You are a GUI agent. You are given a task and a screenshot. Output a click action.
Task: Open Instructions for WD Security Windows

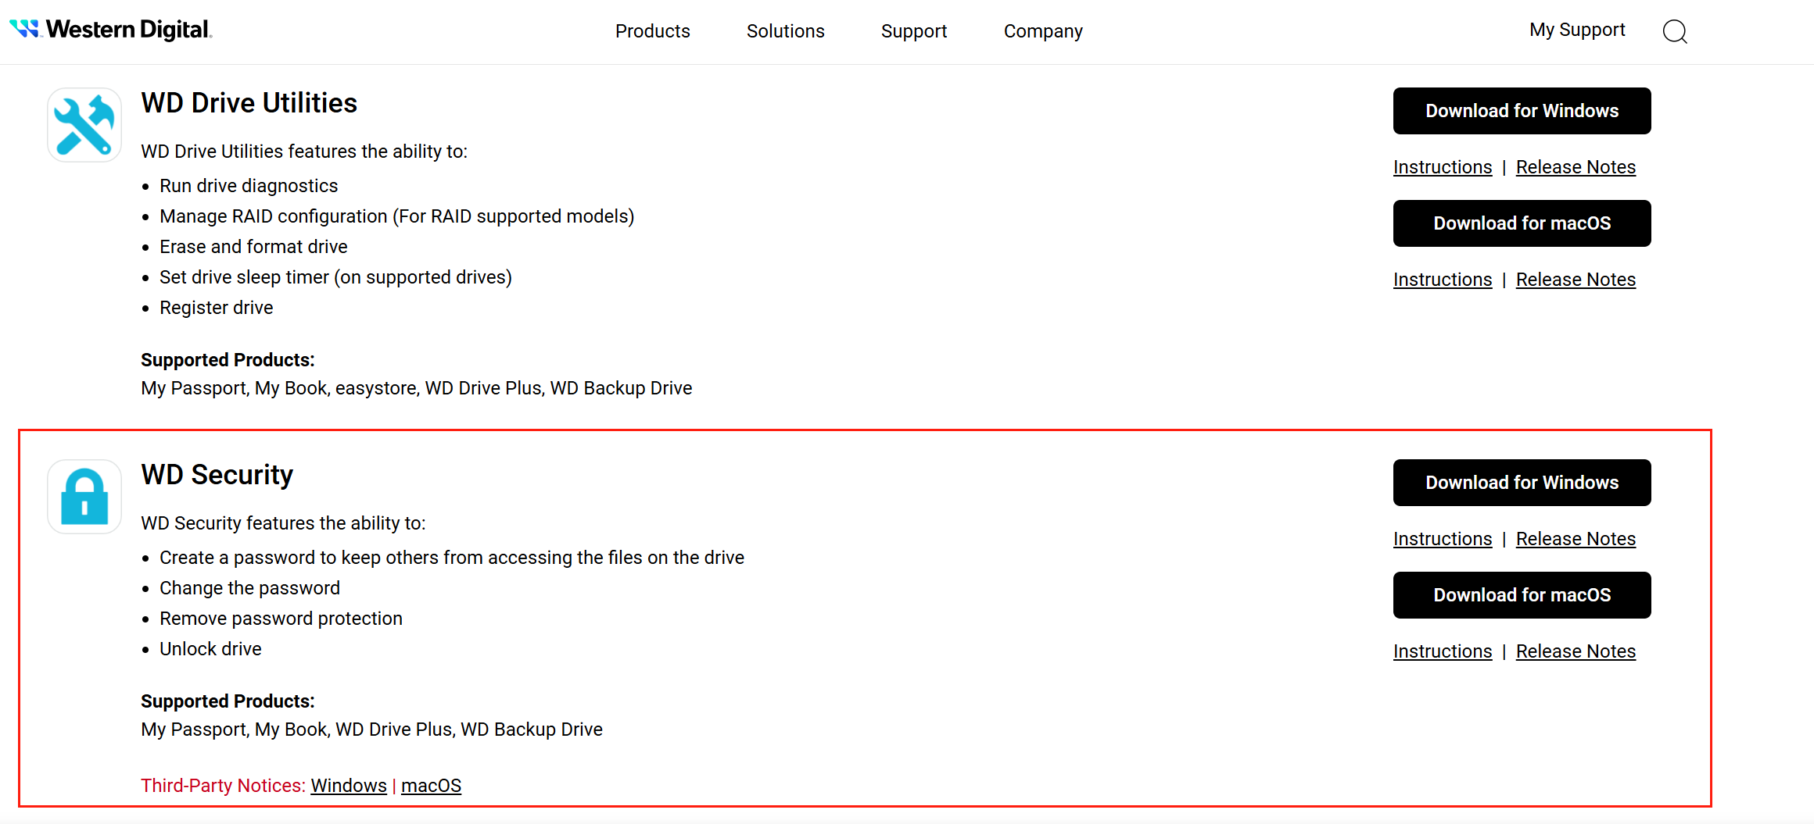1442,539
